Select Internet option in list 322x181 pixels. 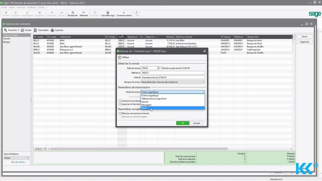(173, 102)
